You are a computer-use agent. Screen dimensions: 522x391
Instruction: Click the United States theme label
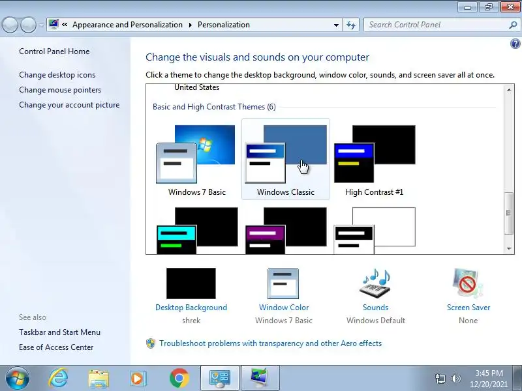pos(197,87)
